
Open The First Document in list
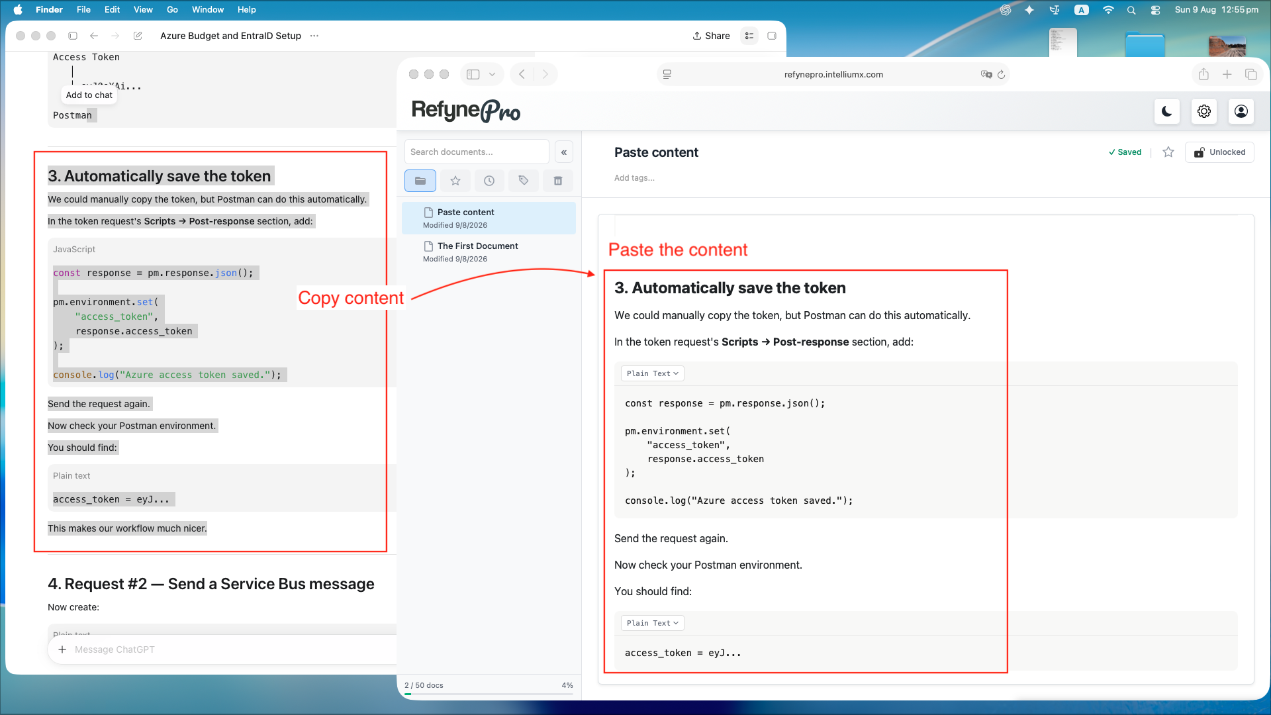(489, 252)
